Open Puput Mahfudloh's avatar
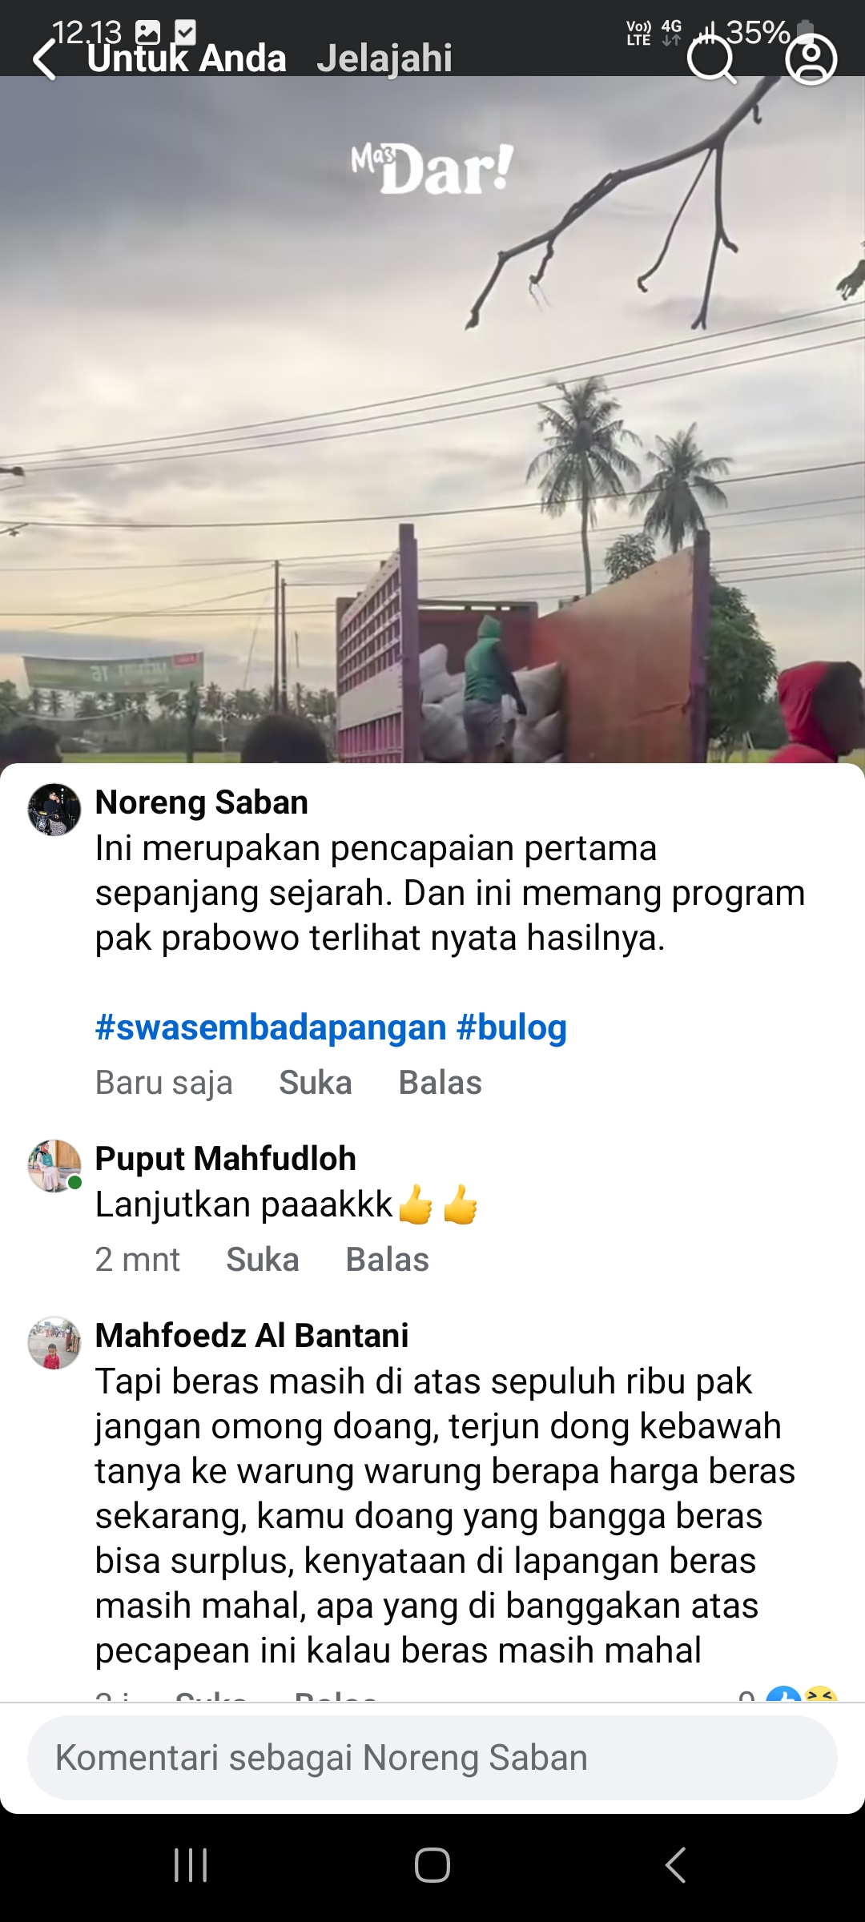The width and height of the screenshot is (865, 1922). (x=54, y=1166)
